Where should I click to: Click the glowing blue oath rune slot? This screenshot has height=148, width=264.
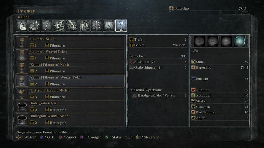click(240, 41)
